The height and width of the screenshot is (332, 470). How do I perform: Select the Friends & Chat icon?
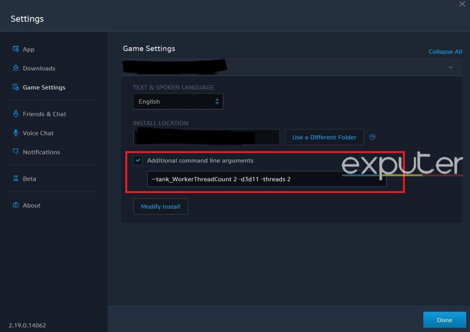click(17, 114)
